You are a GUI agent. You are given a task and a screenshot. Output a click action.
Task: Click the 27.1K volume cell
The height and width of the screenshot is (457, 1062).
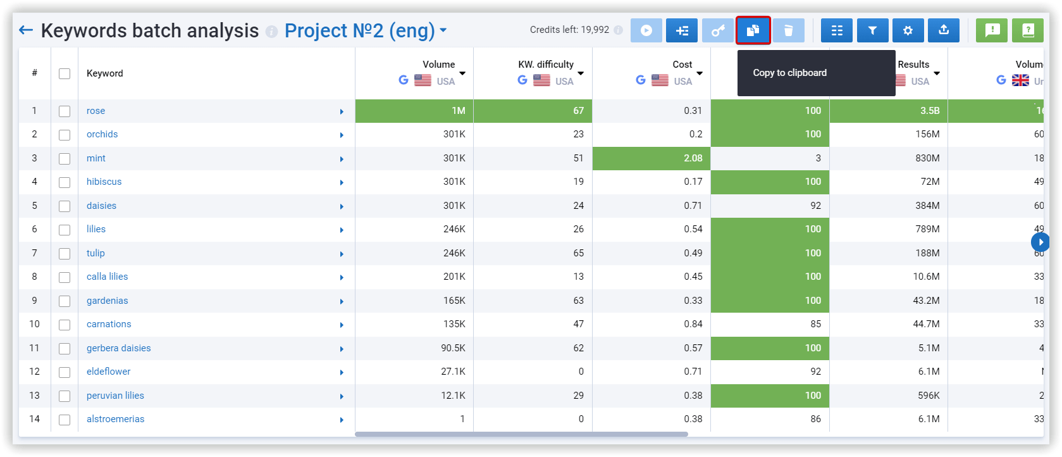414,372
